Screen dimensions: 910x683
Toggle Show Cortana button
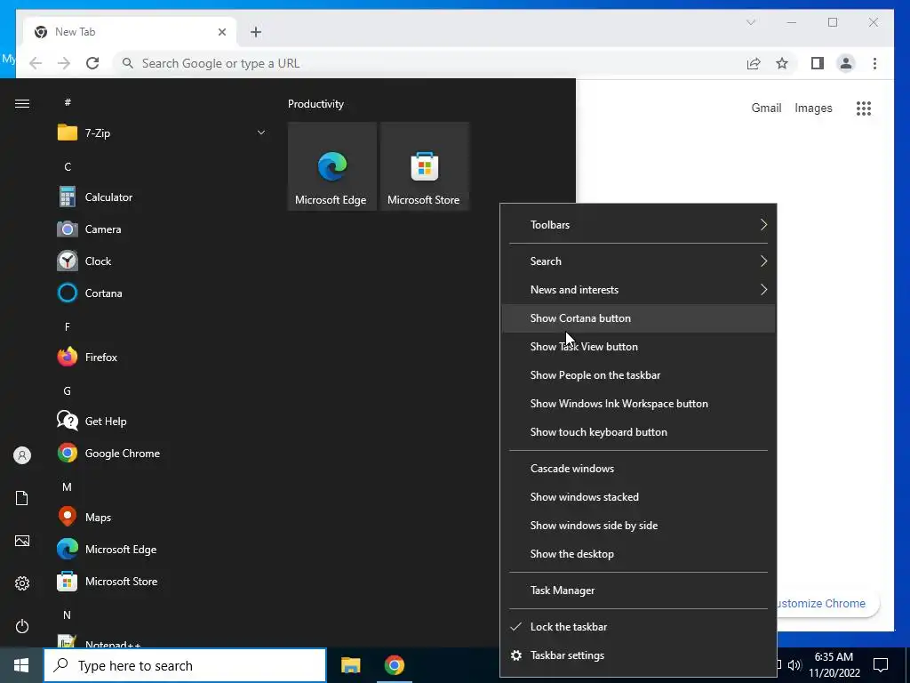(x=638, y=318)
